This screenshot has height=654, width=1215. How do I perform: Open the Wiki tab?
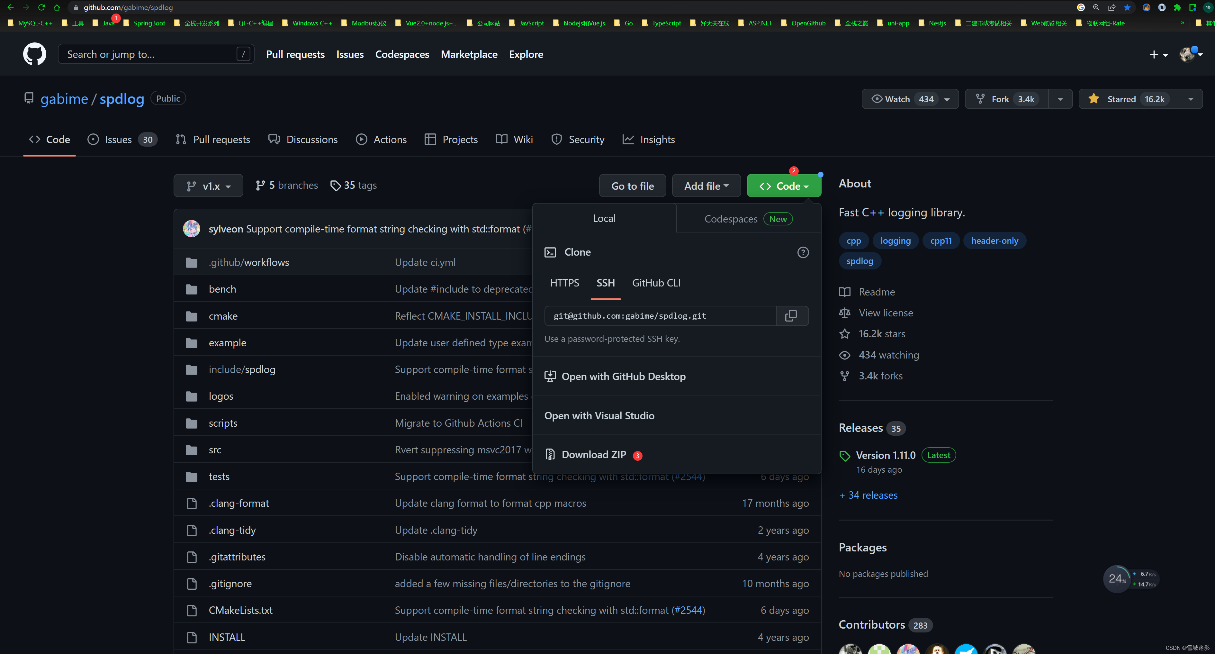(x=515, y=140)
